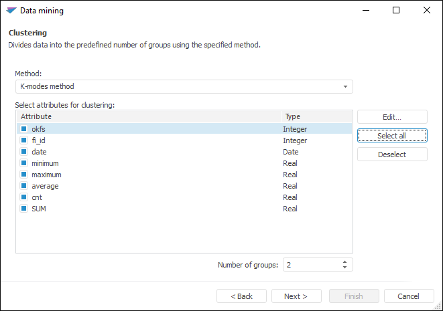This screenshot has width=443, height=311.
Task: Click the Deselect button
Action: coord(392,154)
